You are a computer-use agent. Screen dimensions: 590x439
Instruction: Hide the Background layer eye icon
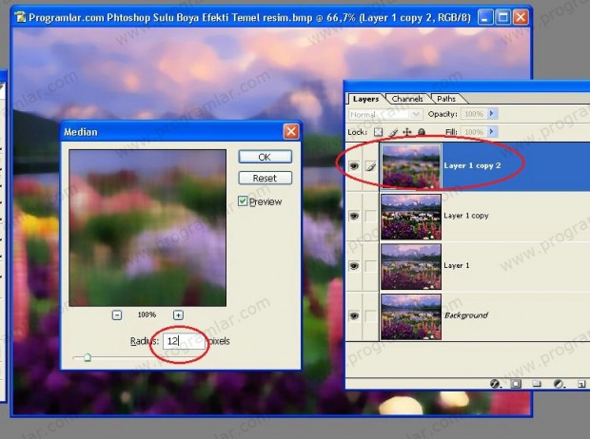click(x=354, y=315)
